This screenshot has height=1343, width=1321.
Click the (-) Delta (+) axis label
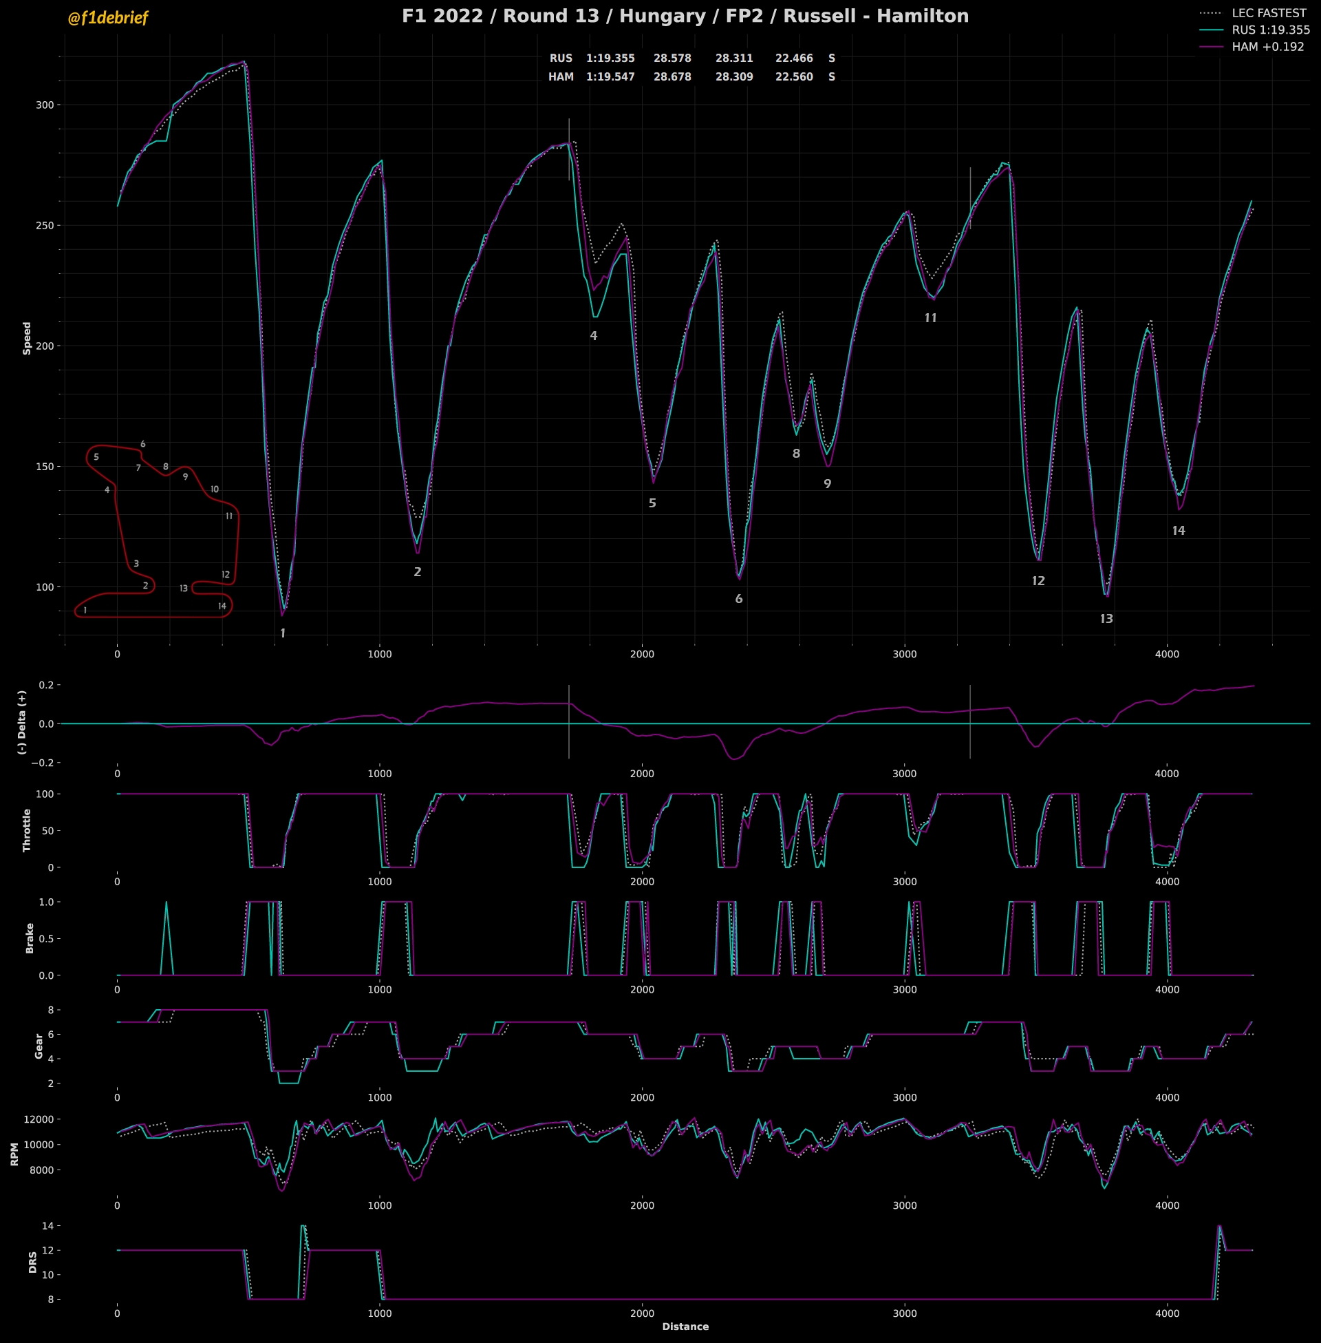pyautogui.click(x=22, y=722)
